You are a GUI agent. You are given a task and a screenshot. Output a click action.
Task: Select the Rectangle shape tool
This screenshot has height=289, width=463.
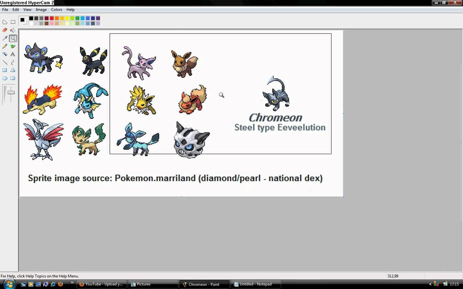(5, 70)
